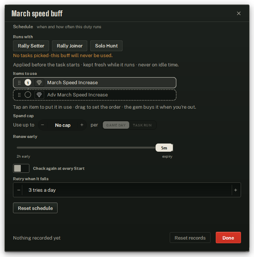Click the Reset schedule button

[x=35, y=208]
